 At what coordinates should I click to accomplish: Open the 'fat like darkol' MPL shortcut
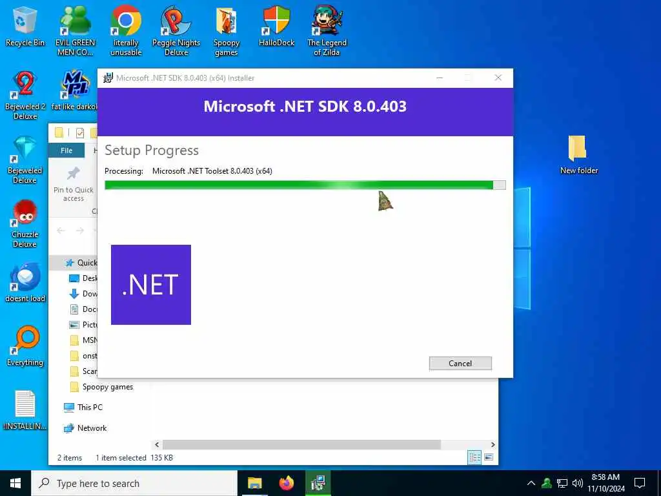click(75, 90)
